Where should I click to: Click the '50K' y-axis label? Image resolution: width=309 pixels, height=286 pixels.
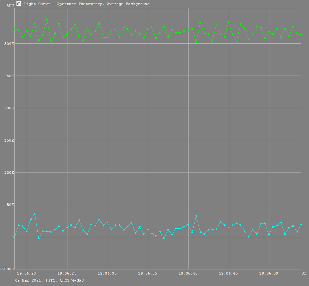[11, 205]
